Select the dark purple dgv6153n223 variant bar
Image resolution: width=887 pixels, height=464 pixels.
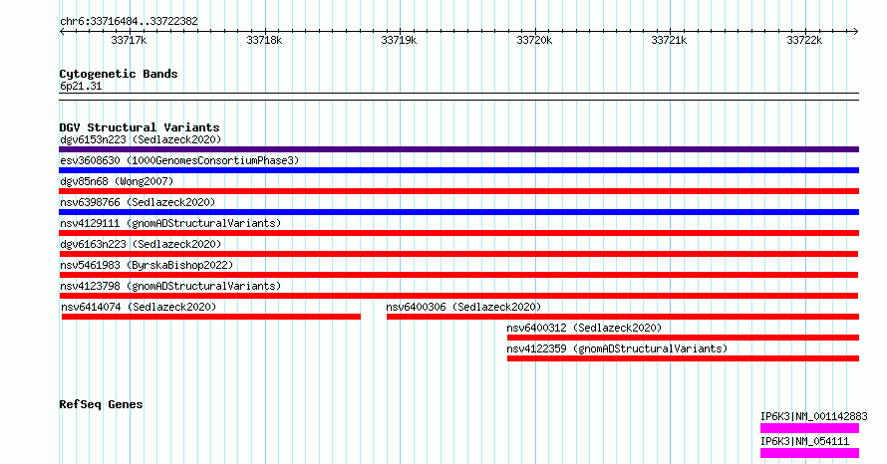pyautogui.click(x=458, y=149)
